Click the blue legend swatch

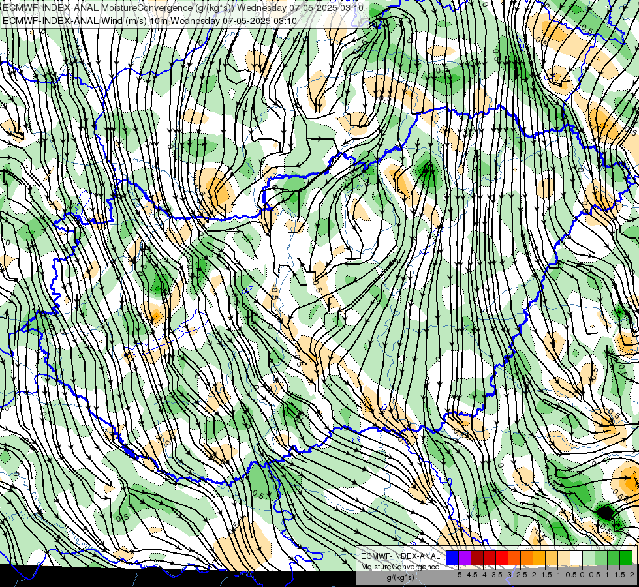[452, 558]
